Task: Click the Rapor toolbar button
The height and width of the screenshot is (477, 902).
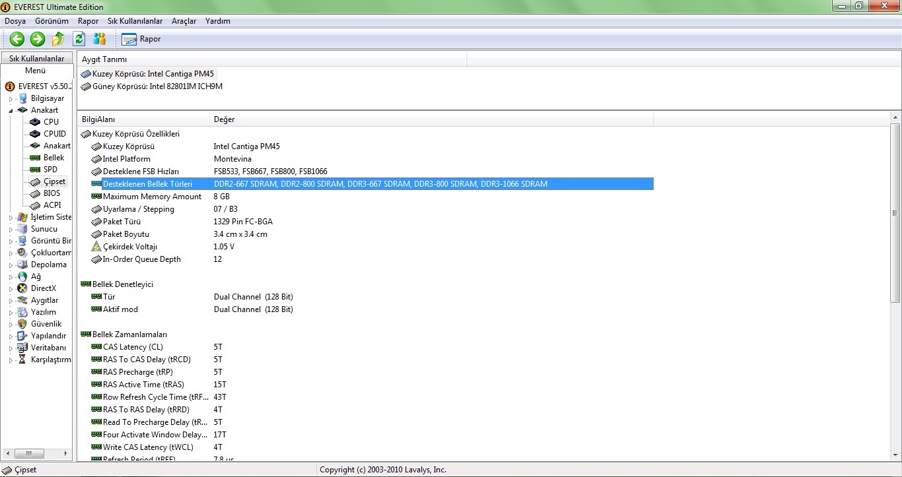Action: click(x=141, y=39)
